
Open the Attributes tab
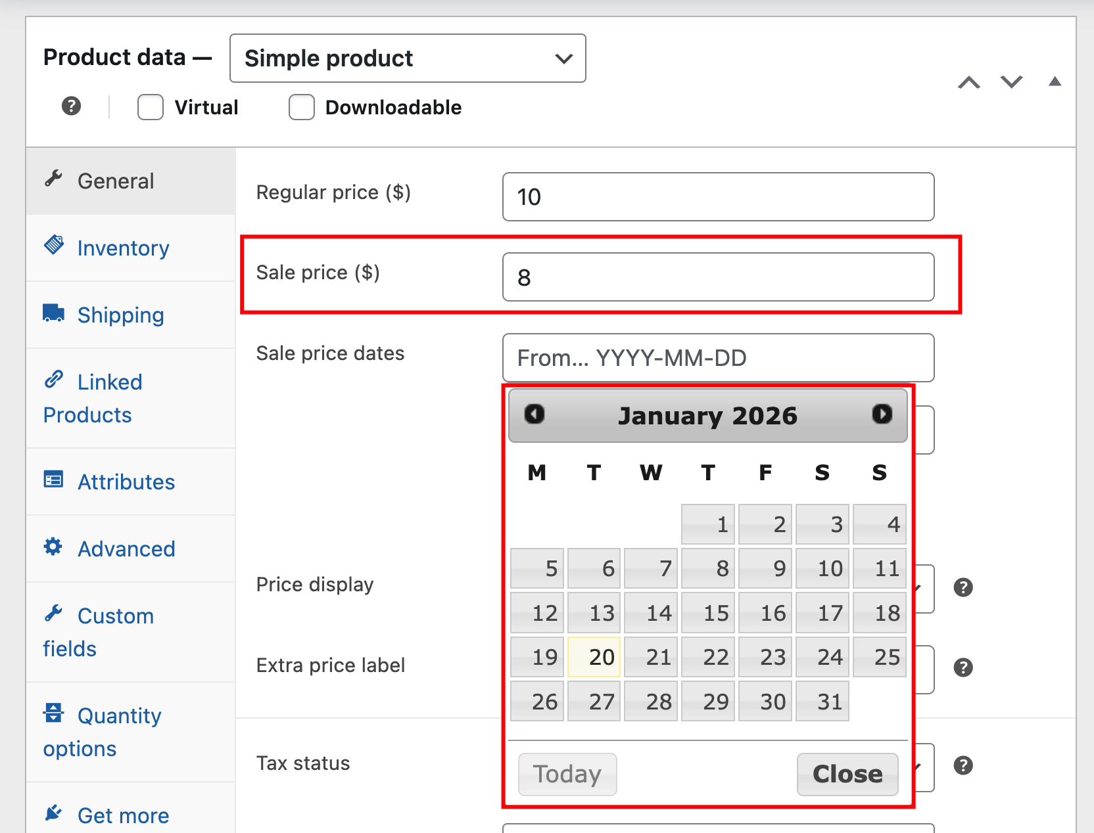point(126,482)
